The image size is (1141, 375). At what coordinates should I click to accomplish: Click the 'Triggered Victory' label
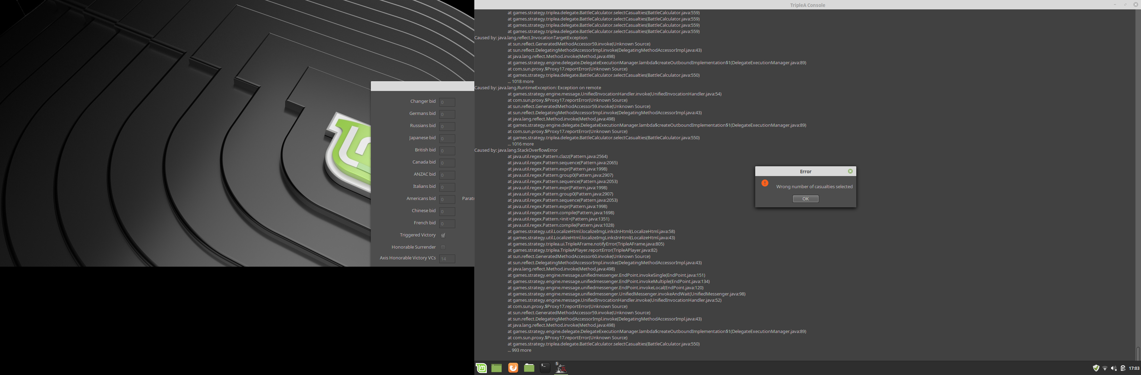point(418,235)
